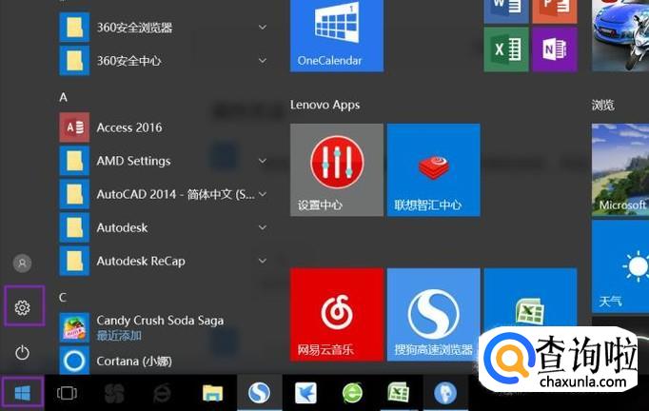Click the Windows Start button
Viewport: 649px width, 411px height.
coord(22,392)
